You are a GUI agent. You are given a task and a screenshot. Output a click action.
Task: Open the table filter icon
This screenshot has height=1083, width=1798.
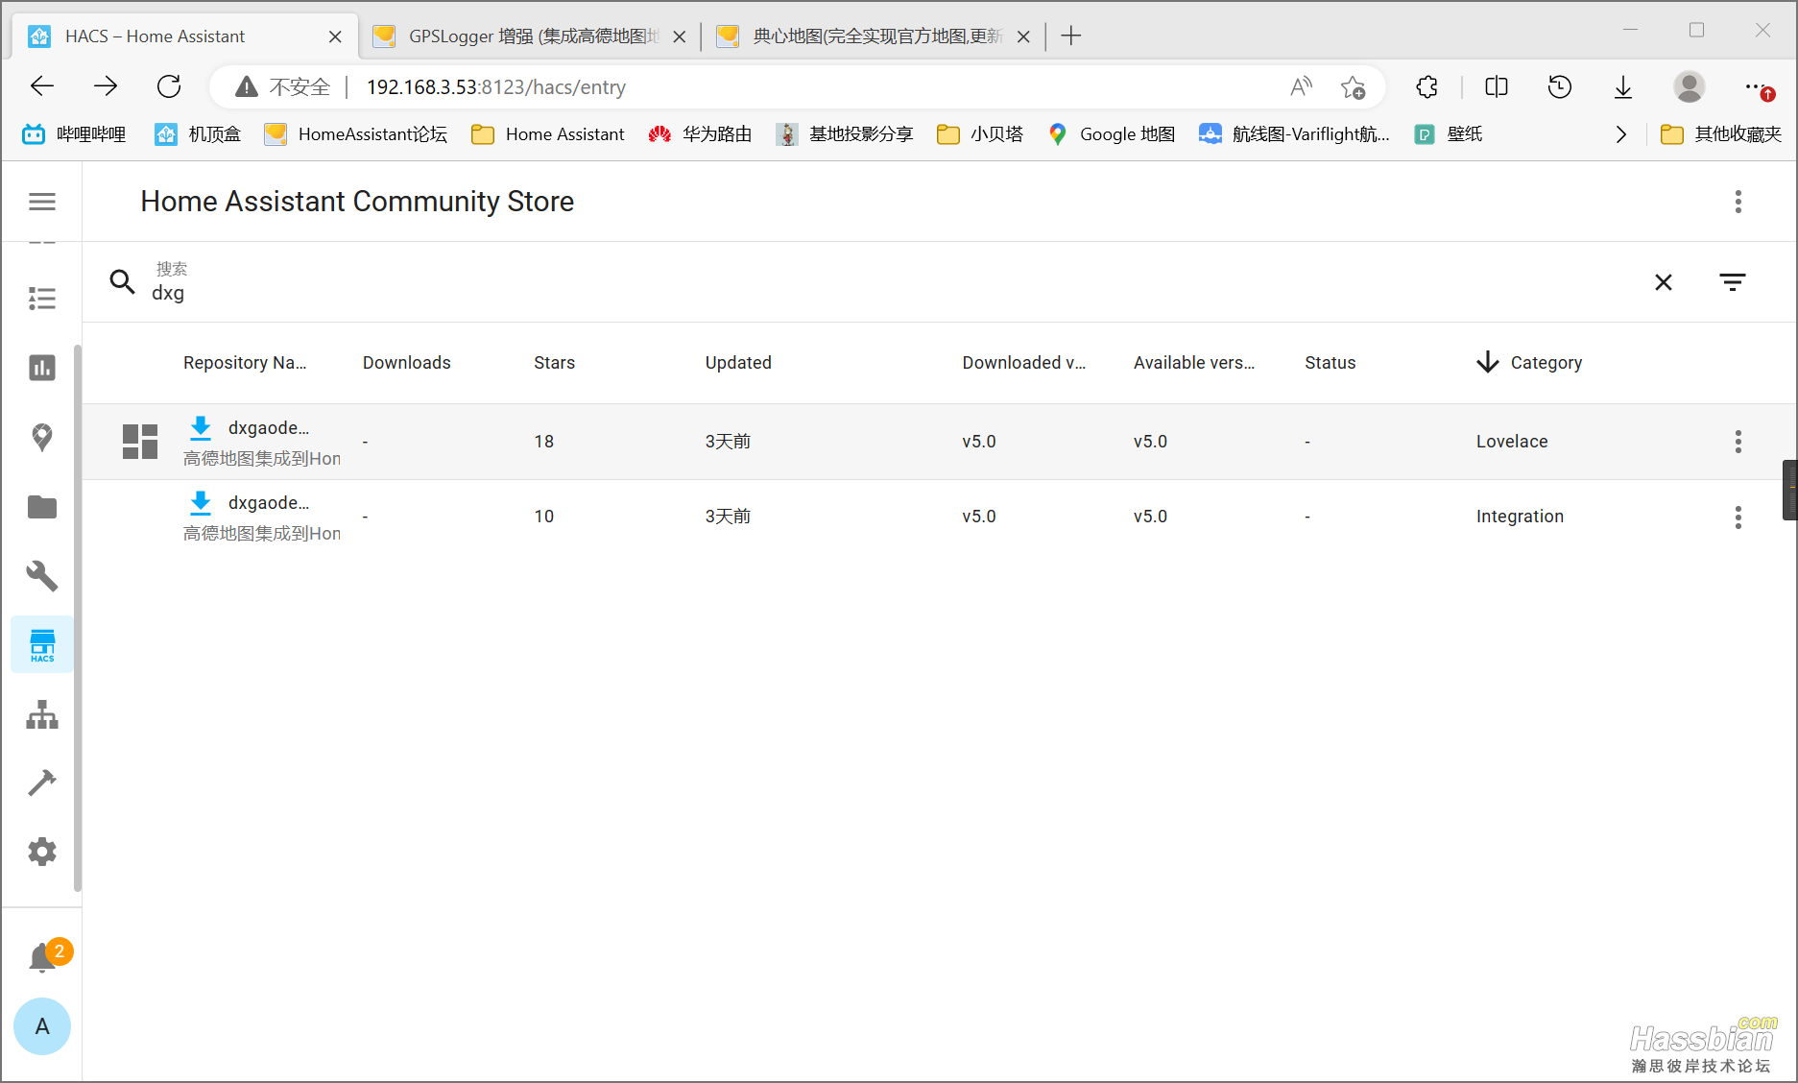click(1733, 281)
